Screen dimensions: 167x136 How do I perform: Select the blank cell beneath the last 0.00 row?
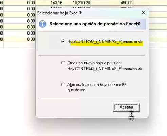coord(20,45)
